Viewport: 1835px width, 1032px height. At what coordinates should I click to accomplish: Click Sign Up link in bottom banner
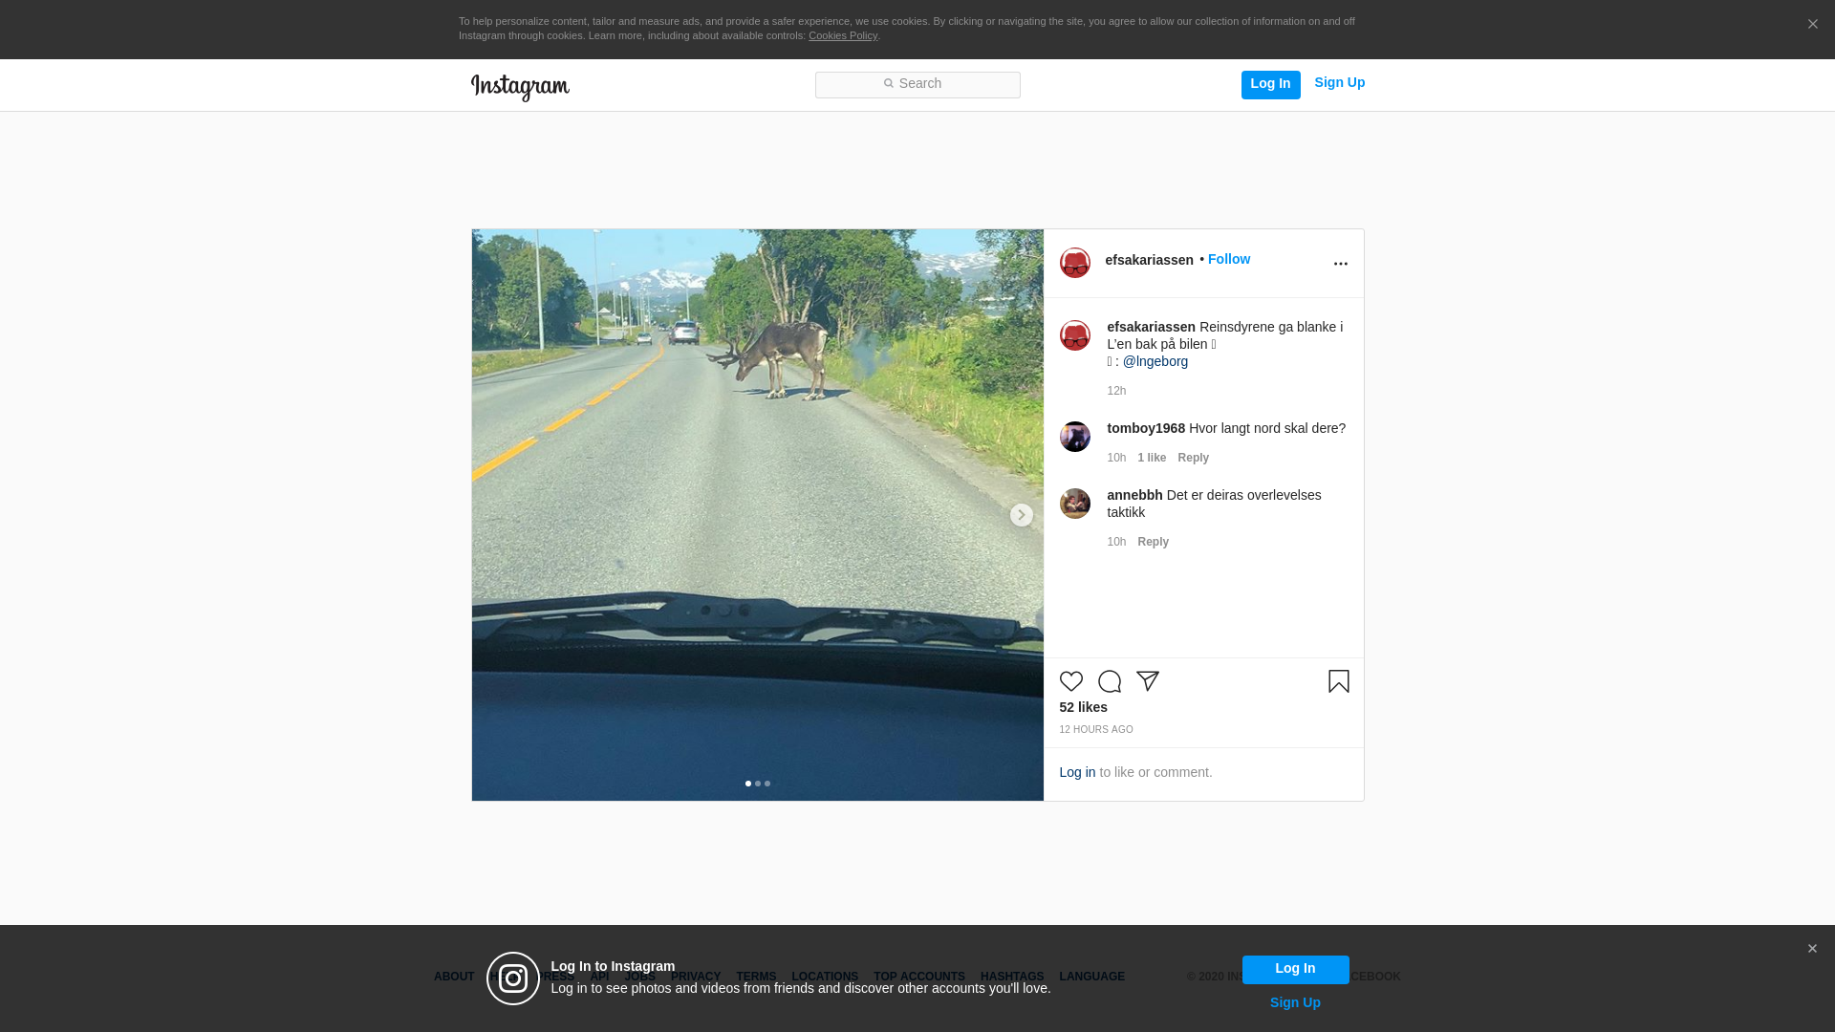pyautogui.click(x=1295, y=1002)
